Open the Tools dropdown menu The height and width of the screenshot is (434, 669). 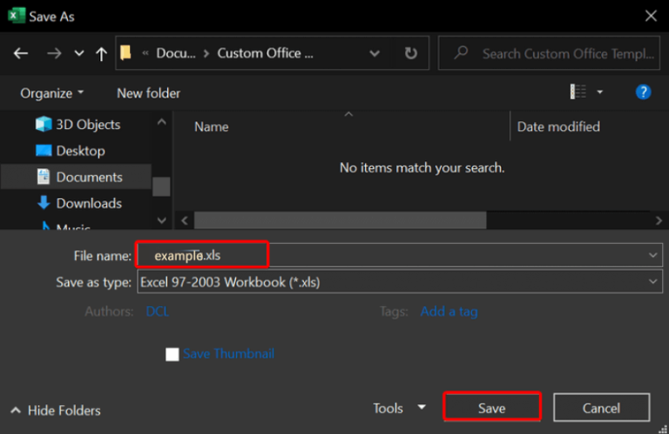pyautogui.click(x=399, y=408)
